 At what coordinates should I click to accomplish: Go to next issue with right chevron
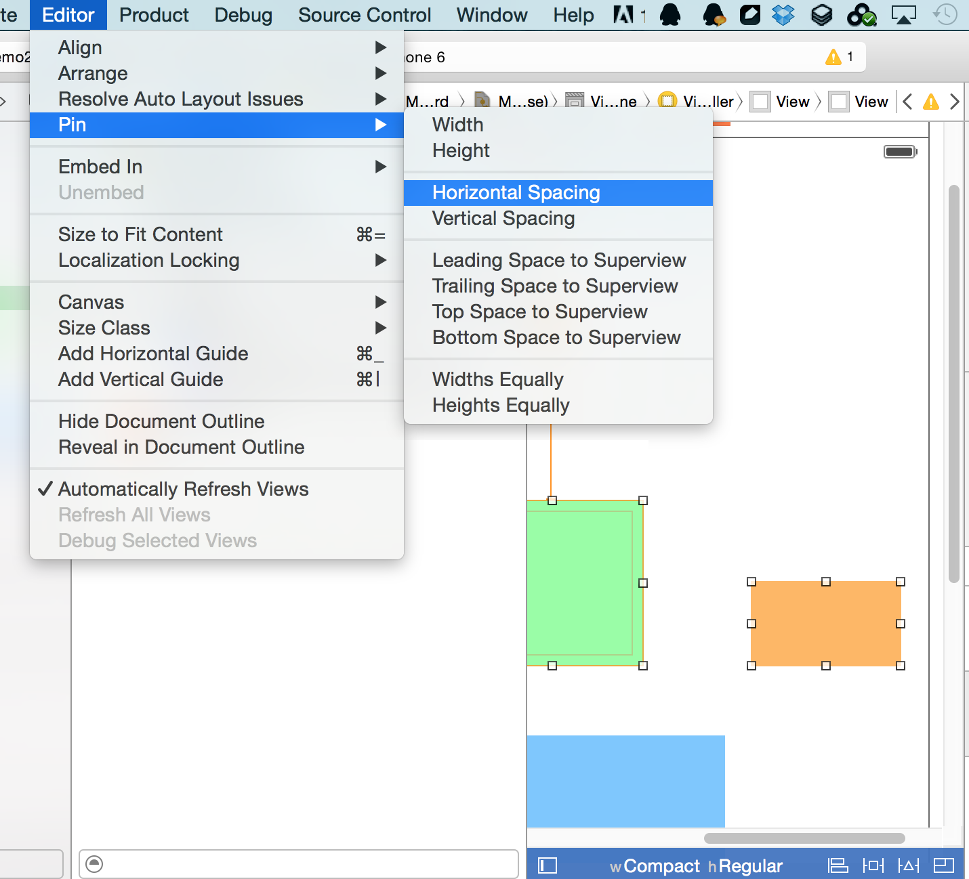pyautogui.click(x=954, y=102)
